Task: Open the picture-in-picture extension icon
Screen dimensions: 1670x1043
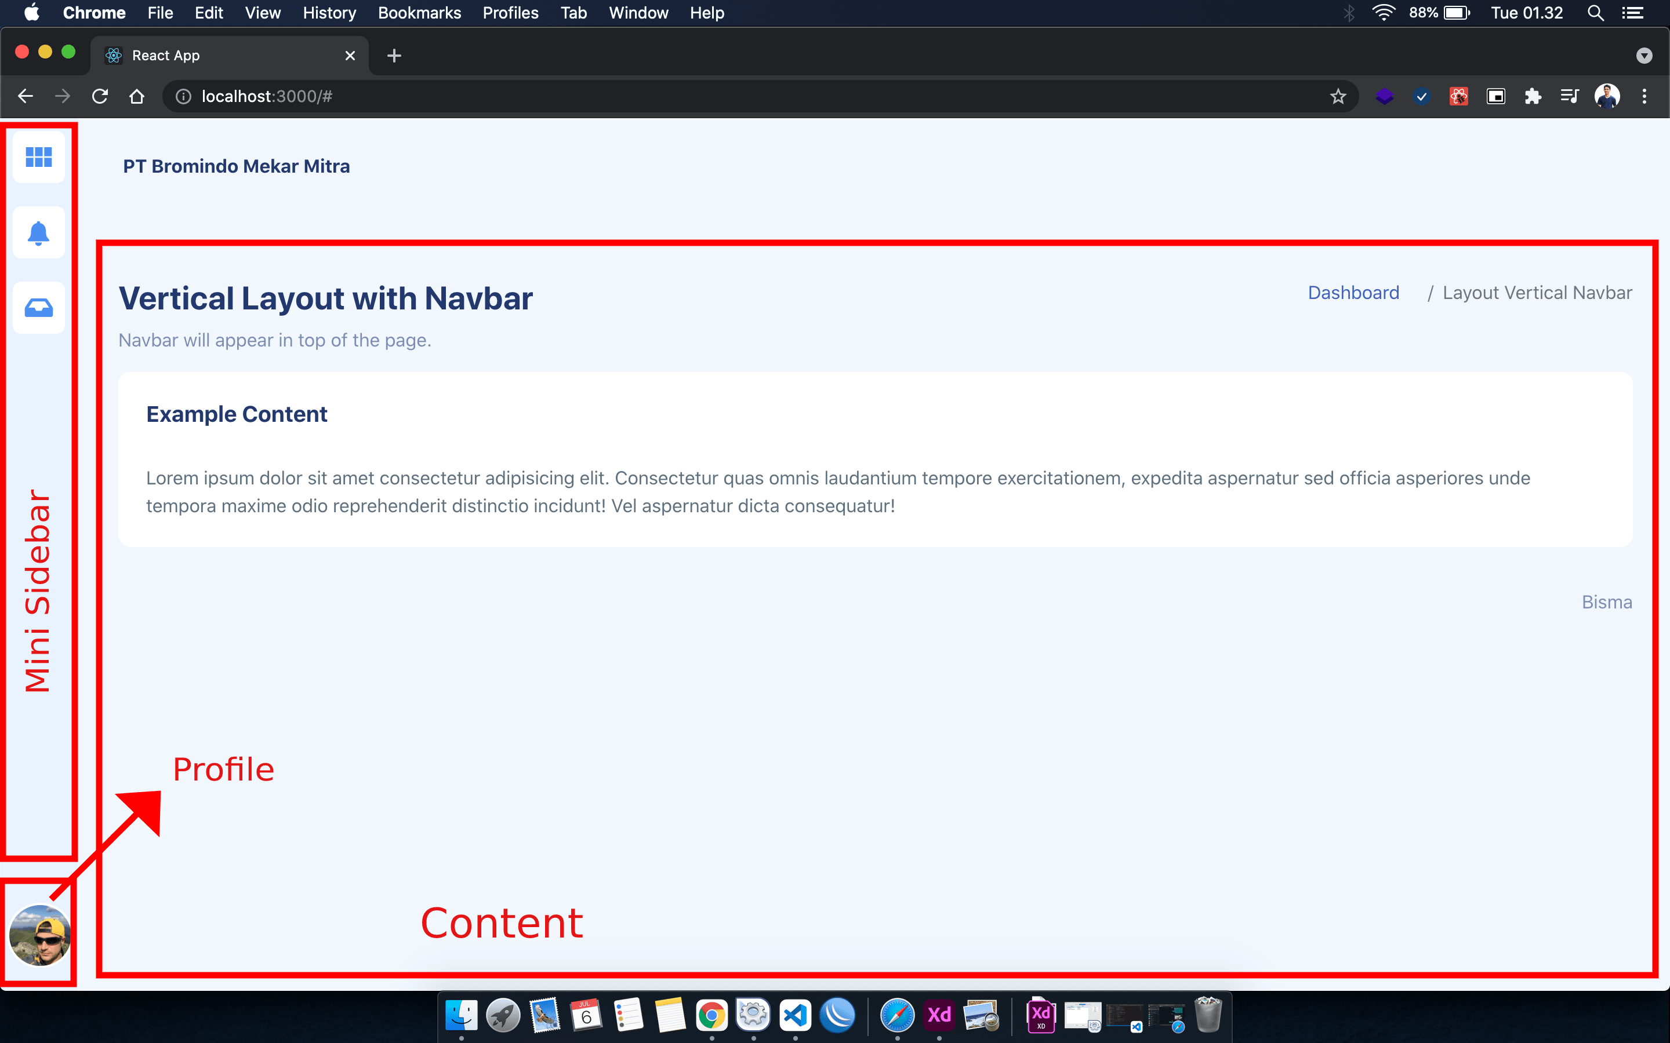Action: click(1495, 97)
